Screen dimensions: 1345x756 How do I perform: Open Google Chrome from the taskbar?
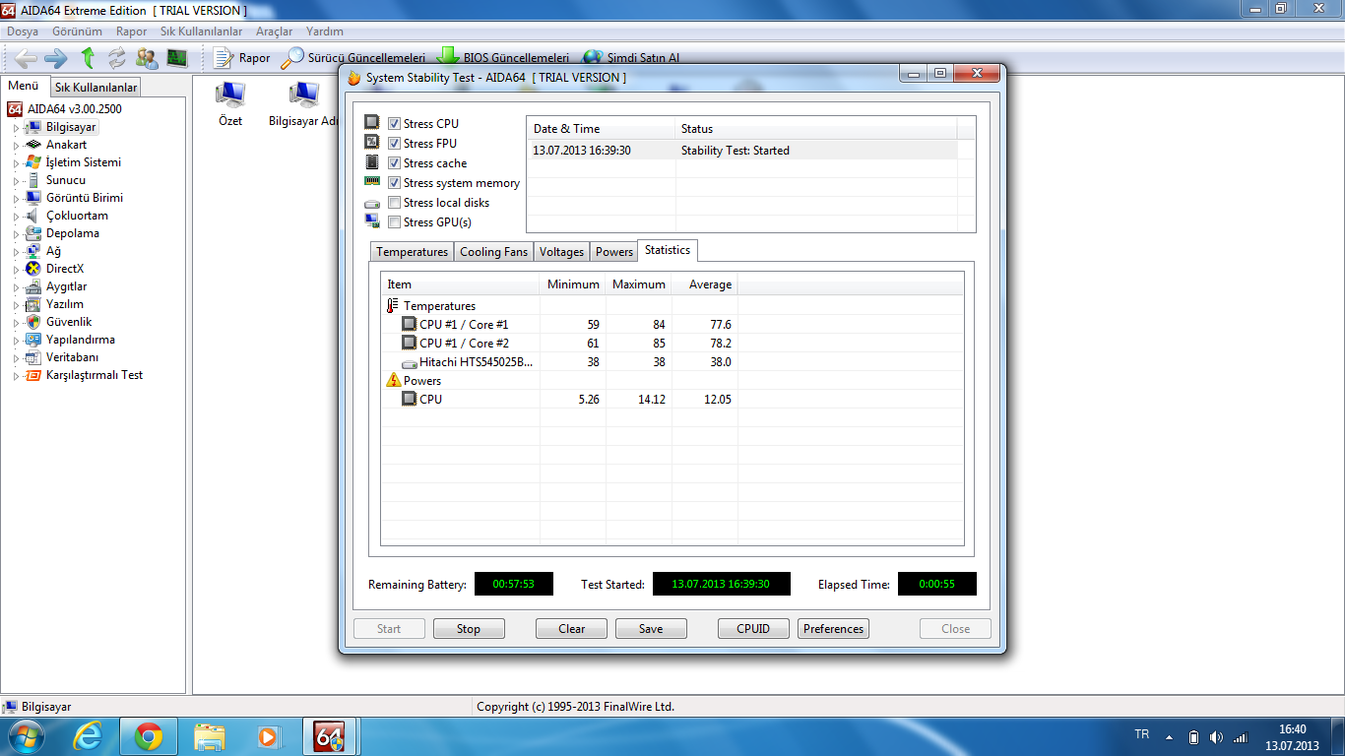(149, 736)
